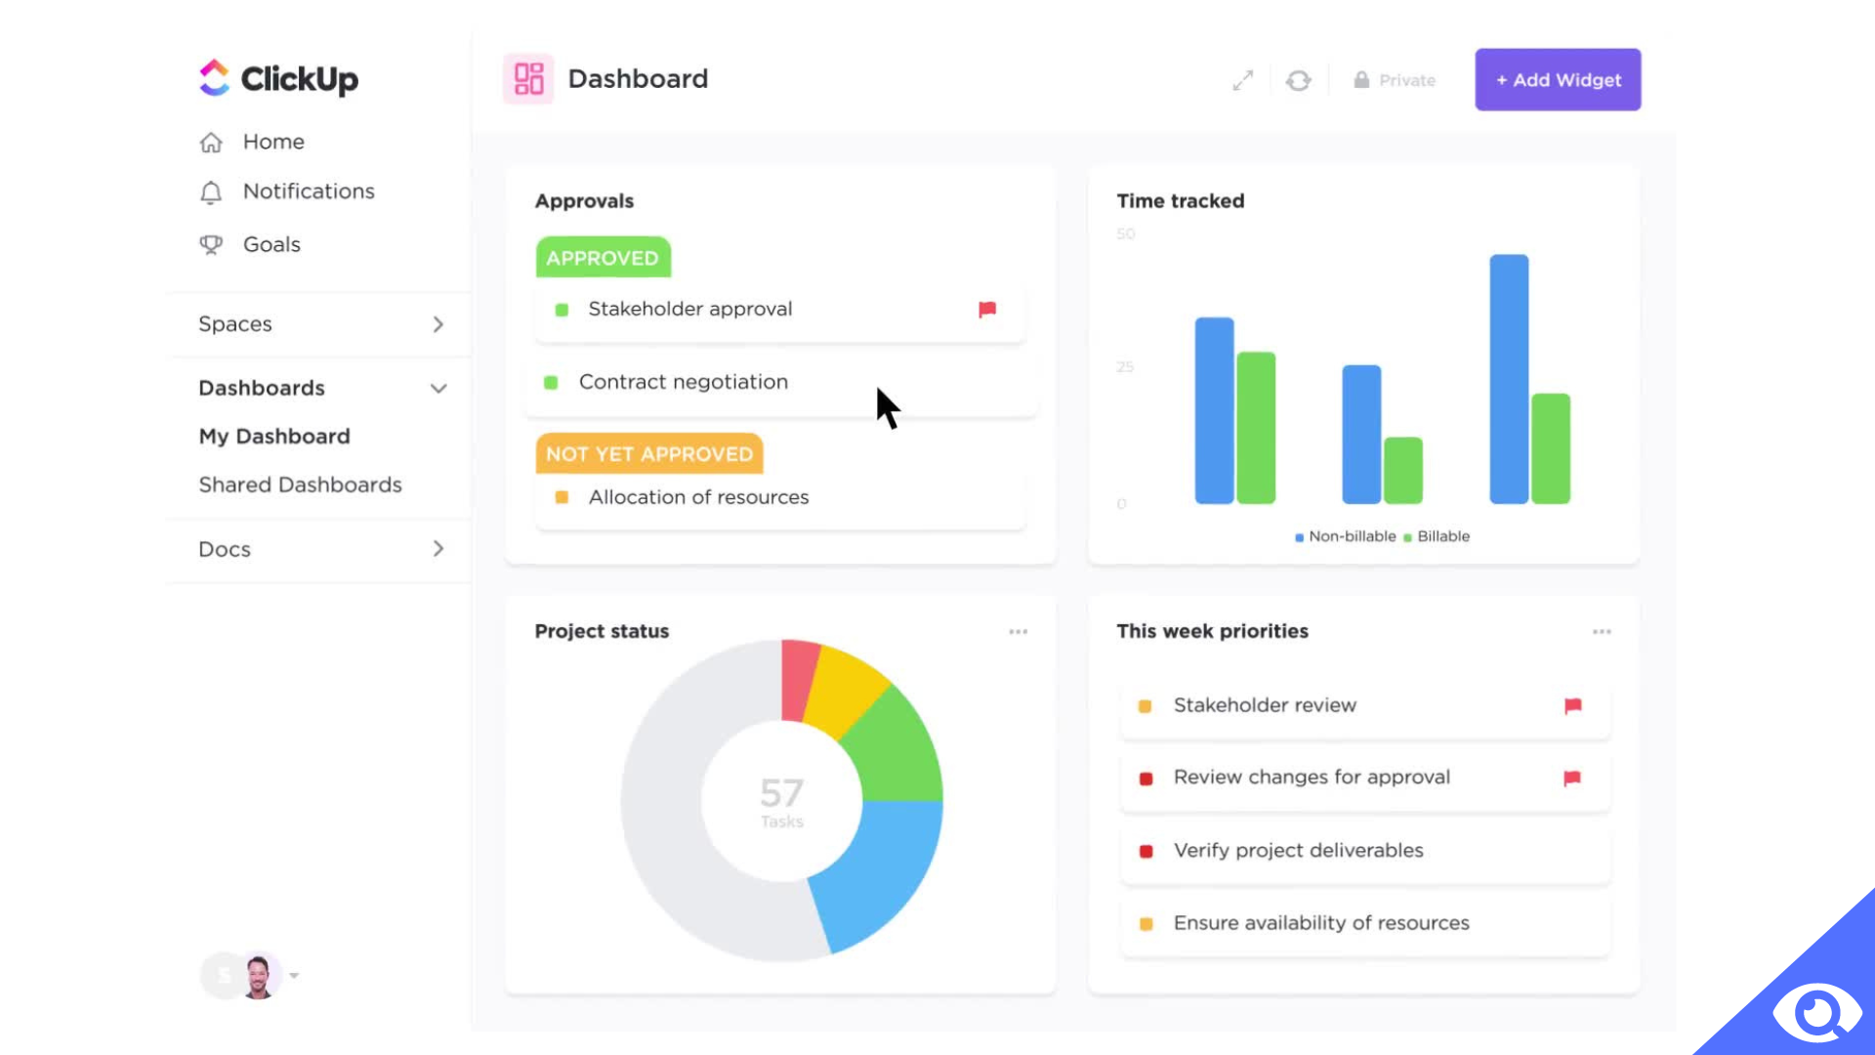Select the My Dashboard menu item
Screen dimensions: 1875x1055
click(274, 436)
